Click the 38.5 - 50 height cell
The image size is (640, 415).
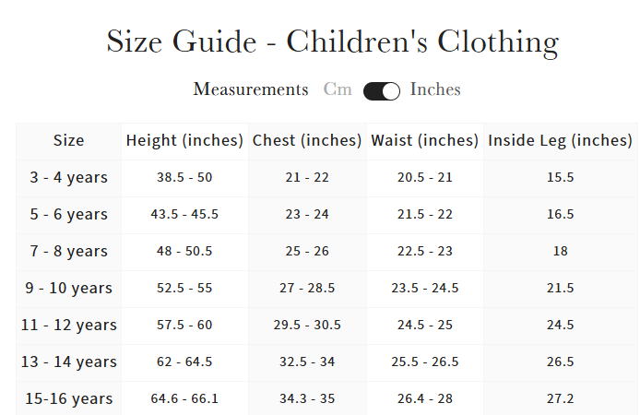[184, 177]
